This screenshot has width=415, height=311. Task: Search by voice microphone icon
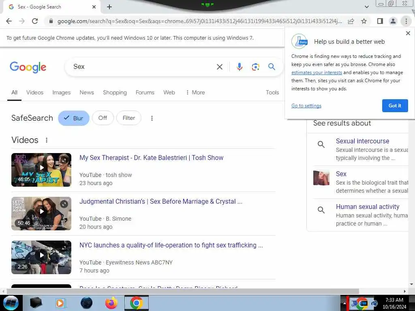click(239, 67)
